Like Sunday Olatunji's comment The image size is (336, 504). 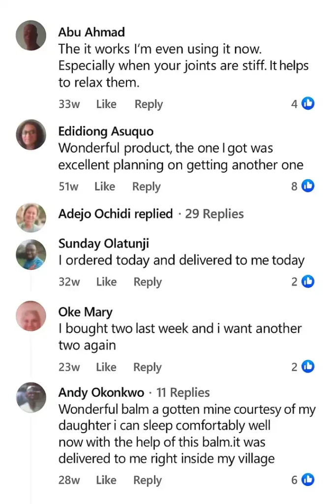coord(106,282)
